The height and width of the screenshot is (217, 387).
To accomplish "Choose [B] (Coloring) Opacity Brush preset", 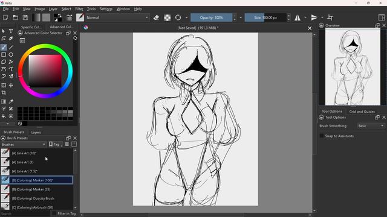I will pos(36,198).
